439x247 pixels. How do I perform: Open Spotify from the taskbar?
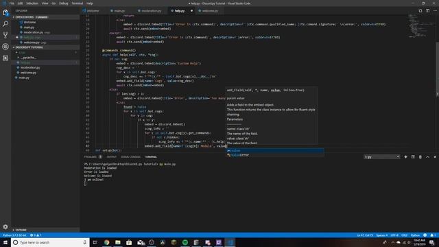(x=185, y=242)
